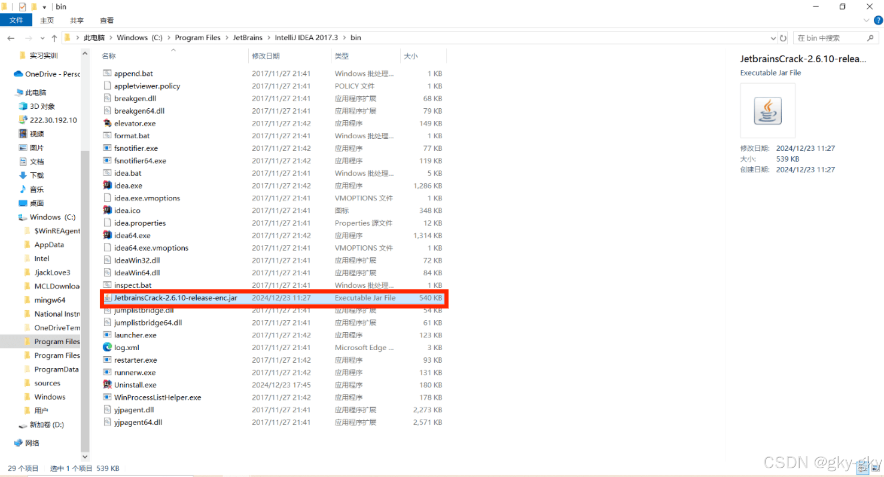The width and height of the screenshot is (884, 477).
Task: Click the idea.exe IntelliJ icon
Action: coord(107,185)
